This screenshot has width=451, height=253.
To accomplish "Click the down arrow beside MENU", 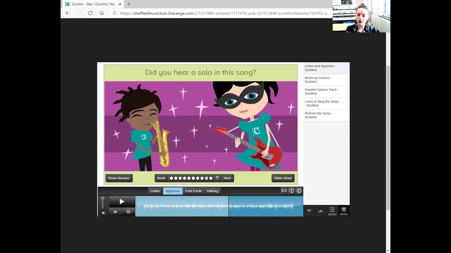I will click(309, 211).
